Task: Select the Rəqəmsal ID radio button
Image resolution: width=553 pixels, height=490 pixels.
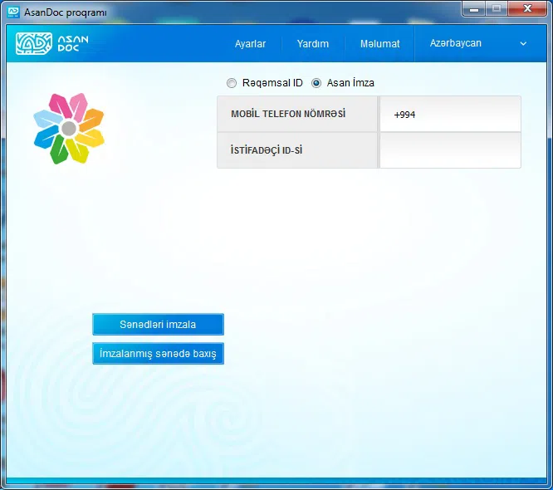Action: tap(232, 83)
